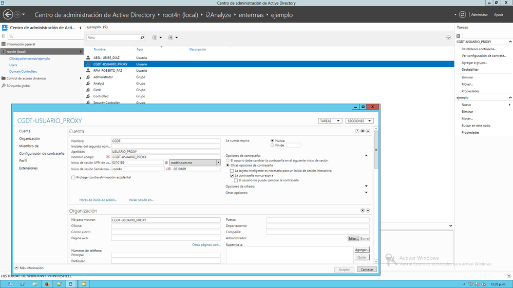Image resolution: width=513 pixels, height=288 pixels.
Task: Expand Opciones de cifrado section
Action: 366,187
